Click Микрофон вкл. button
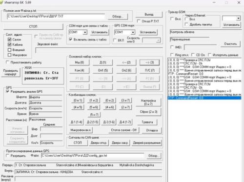244x182 pixels. click(x=81, y=130)
